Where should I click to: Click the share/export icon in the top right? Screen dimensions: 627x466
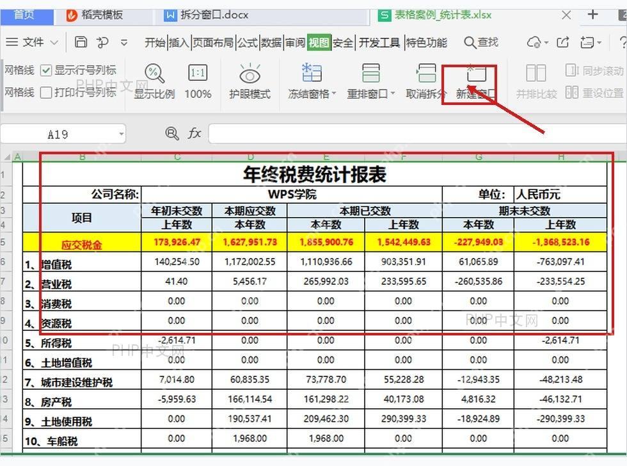(x=563, y=42)
